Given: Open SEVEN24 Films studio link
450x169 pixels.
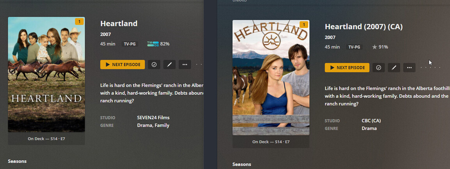Looking at the screenshot, I should click(x=153, y=118).
